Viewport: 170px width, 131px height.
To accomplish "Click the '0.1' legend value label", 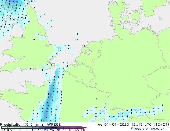I will [x=3, y=130].
